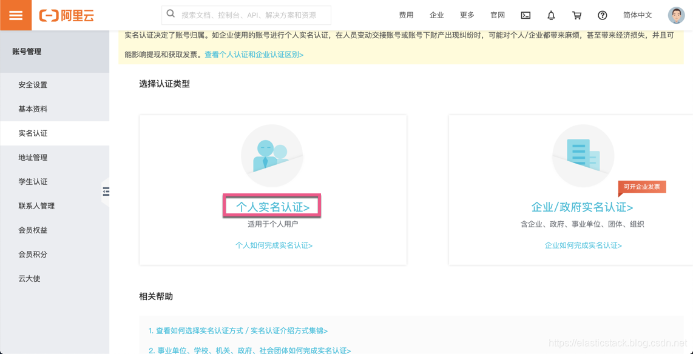Collapse the sidebar with the handle icon
Screen dimensions: 693x354
tap(106, 191)
